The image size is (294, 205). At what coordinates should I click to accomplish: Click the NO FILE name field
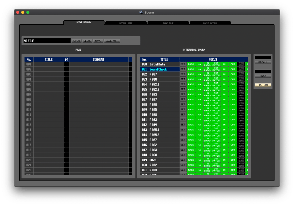tap(47, 41)
